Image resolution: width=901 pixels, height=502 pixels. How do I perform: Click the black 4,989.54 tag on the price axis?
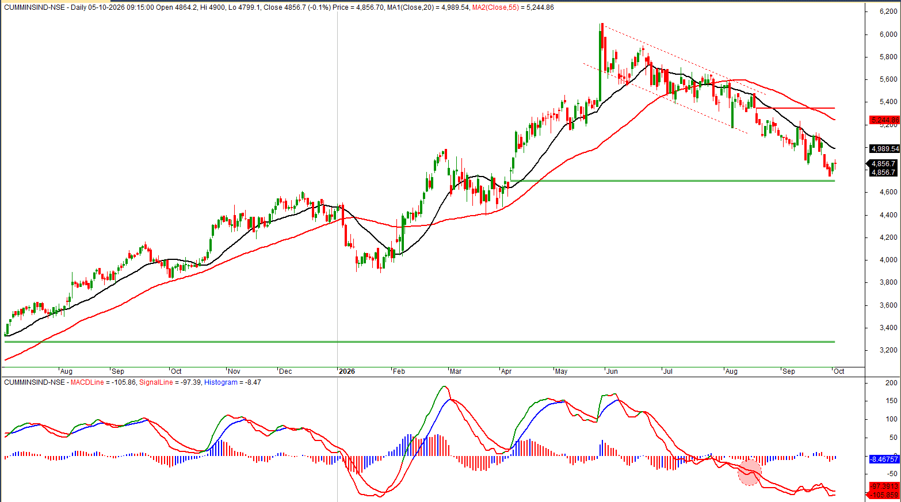pos(884,149)
